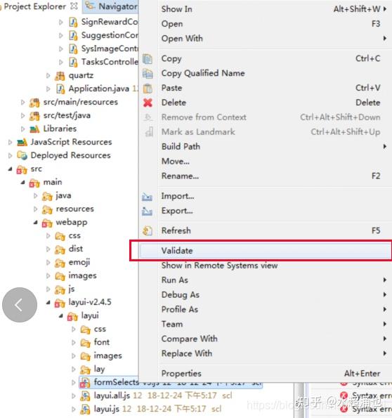
Task: Click the Copy Qualified Name icon
Action: (x=148, y=73)
